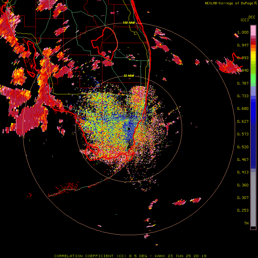Click the [CC] units label
Image resolution: width=258 pixels, height=258 pixels.
coord(245,20)
